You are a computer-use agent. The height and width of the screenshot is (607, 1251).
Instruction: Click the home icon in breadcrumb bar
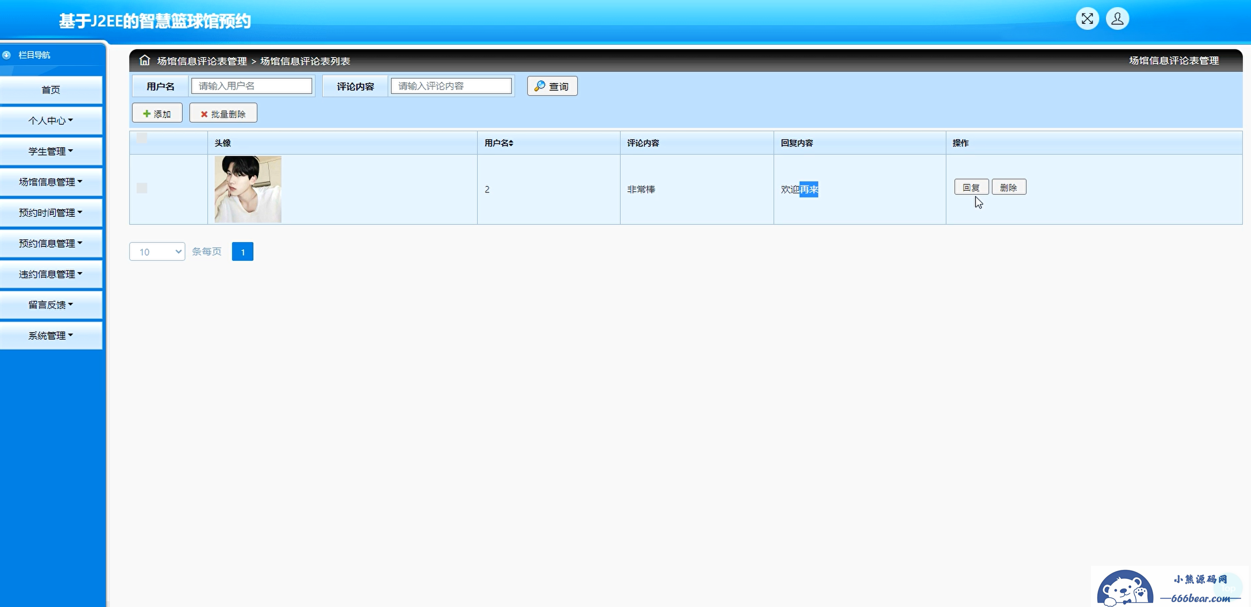point(145,60)
